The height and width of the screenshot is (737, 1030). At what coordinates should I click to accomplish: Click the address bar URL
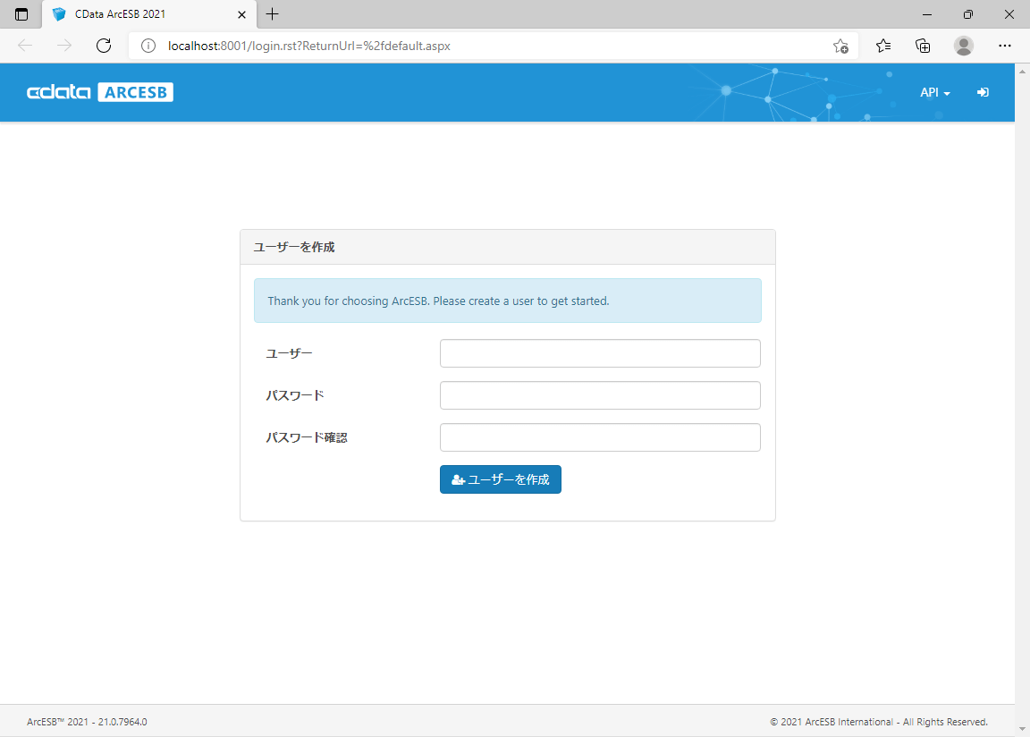[x=308, y=46]
